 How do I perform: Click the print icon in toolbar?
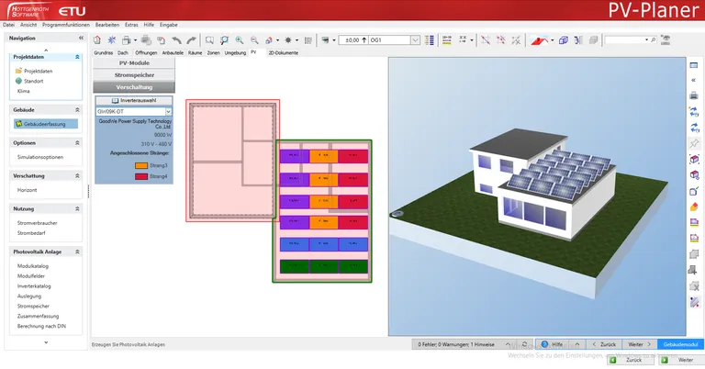click(126, 40)
